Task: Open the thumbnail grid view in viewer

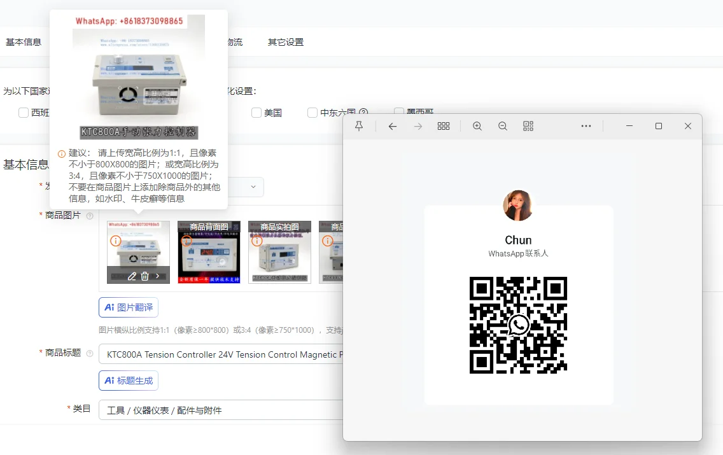Action: coord(444,126)
